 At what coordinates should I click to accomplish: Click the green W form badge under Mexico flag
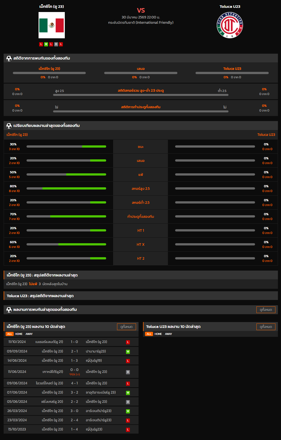pos(46,44)
